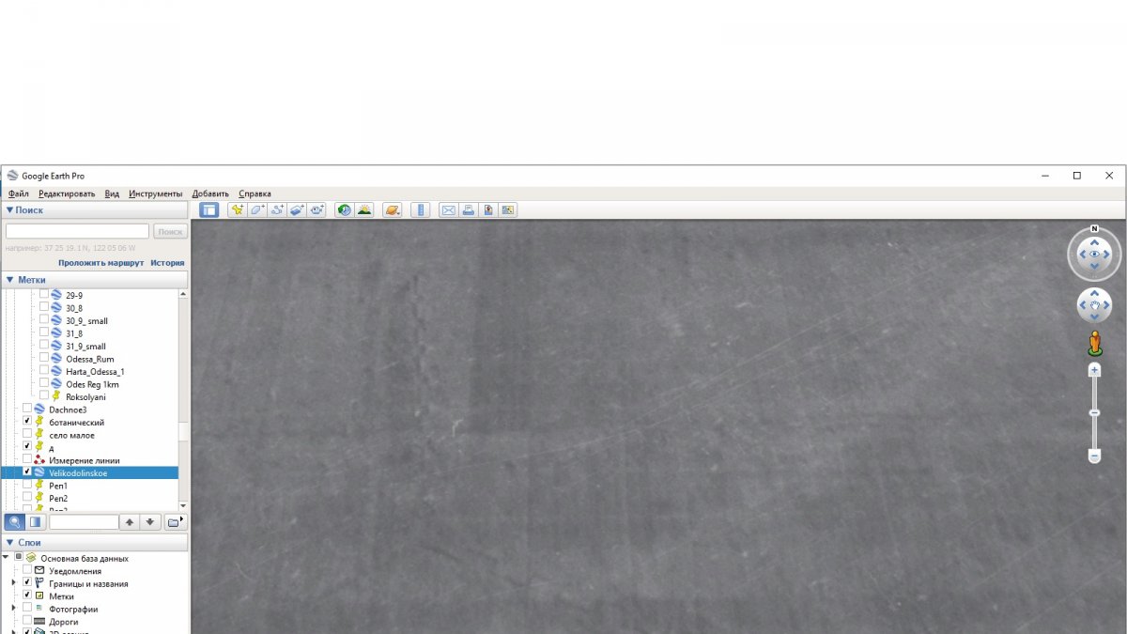
Task: Click the add folder button in Places
Action: point(175,521)
